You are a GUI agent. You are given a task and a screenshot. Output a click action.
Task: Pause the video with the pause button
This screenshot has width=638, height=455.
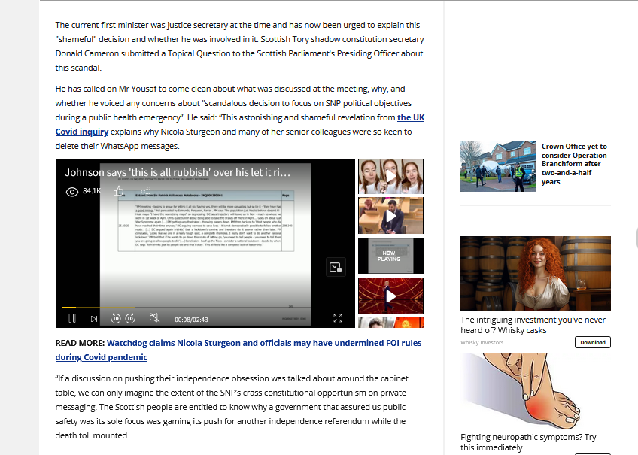pyautogui.click(x=72, y=318)
